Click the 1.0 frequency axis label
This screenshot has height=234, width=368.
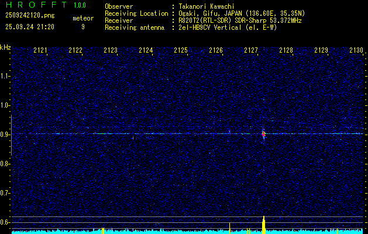pyautogui.click(x=4, y=105)
